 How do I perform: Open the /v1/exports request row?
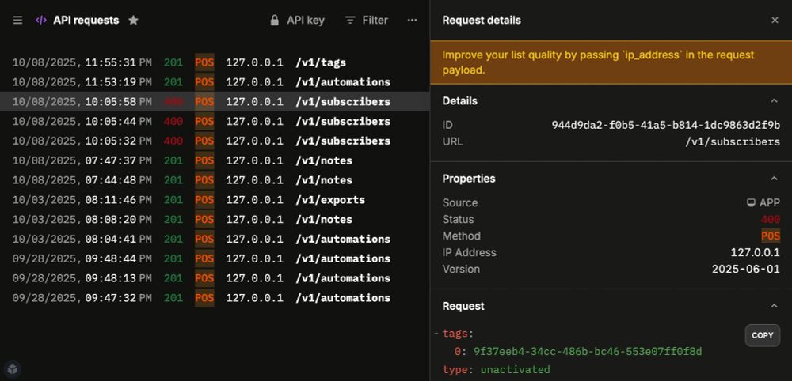click(198, 200)
